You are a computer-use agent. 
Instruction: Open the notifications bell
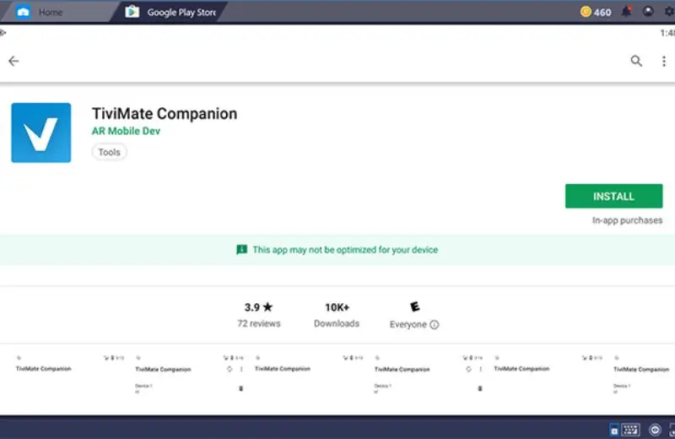(x=626, y=12)
